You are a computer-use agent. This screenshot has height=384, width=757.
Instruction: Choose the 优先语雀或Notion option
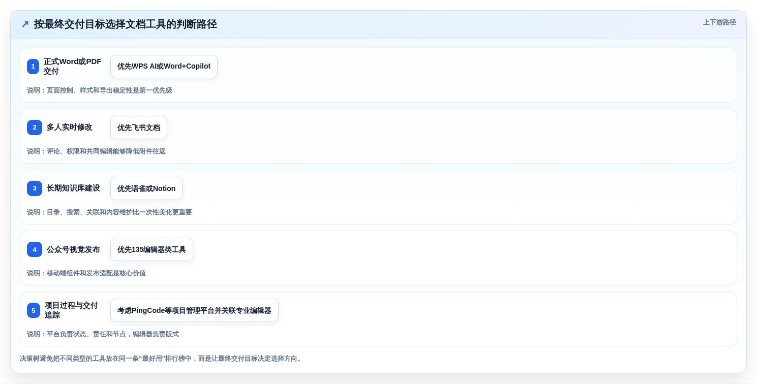[146, 188]
